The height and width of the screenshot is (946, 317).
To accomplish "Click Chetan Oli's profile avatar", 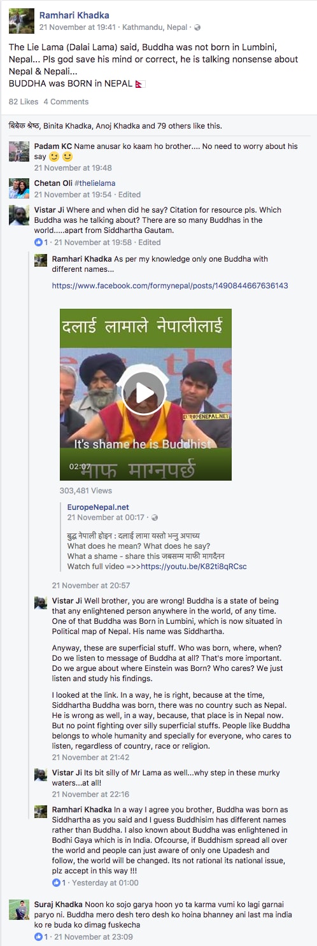I will 19,188.
